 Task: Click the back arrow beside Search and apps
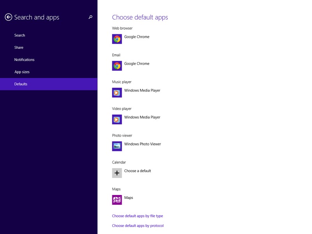(8, 17)
